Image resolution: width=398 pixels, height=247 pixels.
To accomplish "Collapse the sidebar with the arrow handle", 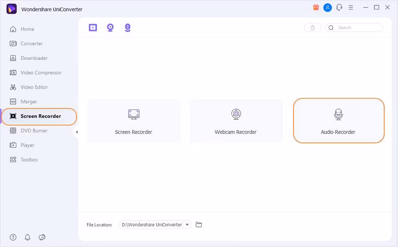I will click(x=76, y=132).
